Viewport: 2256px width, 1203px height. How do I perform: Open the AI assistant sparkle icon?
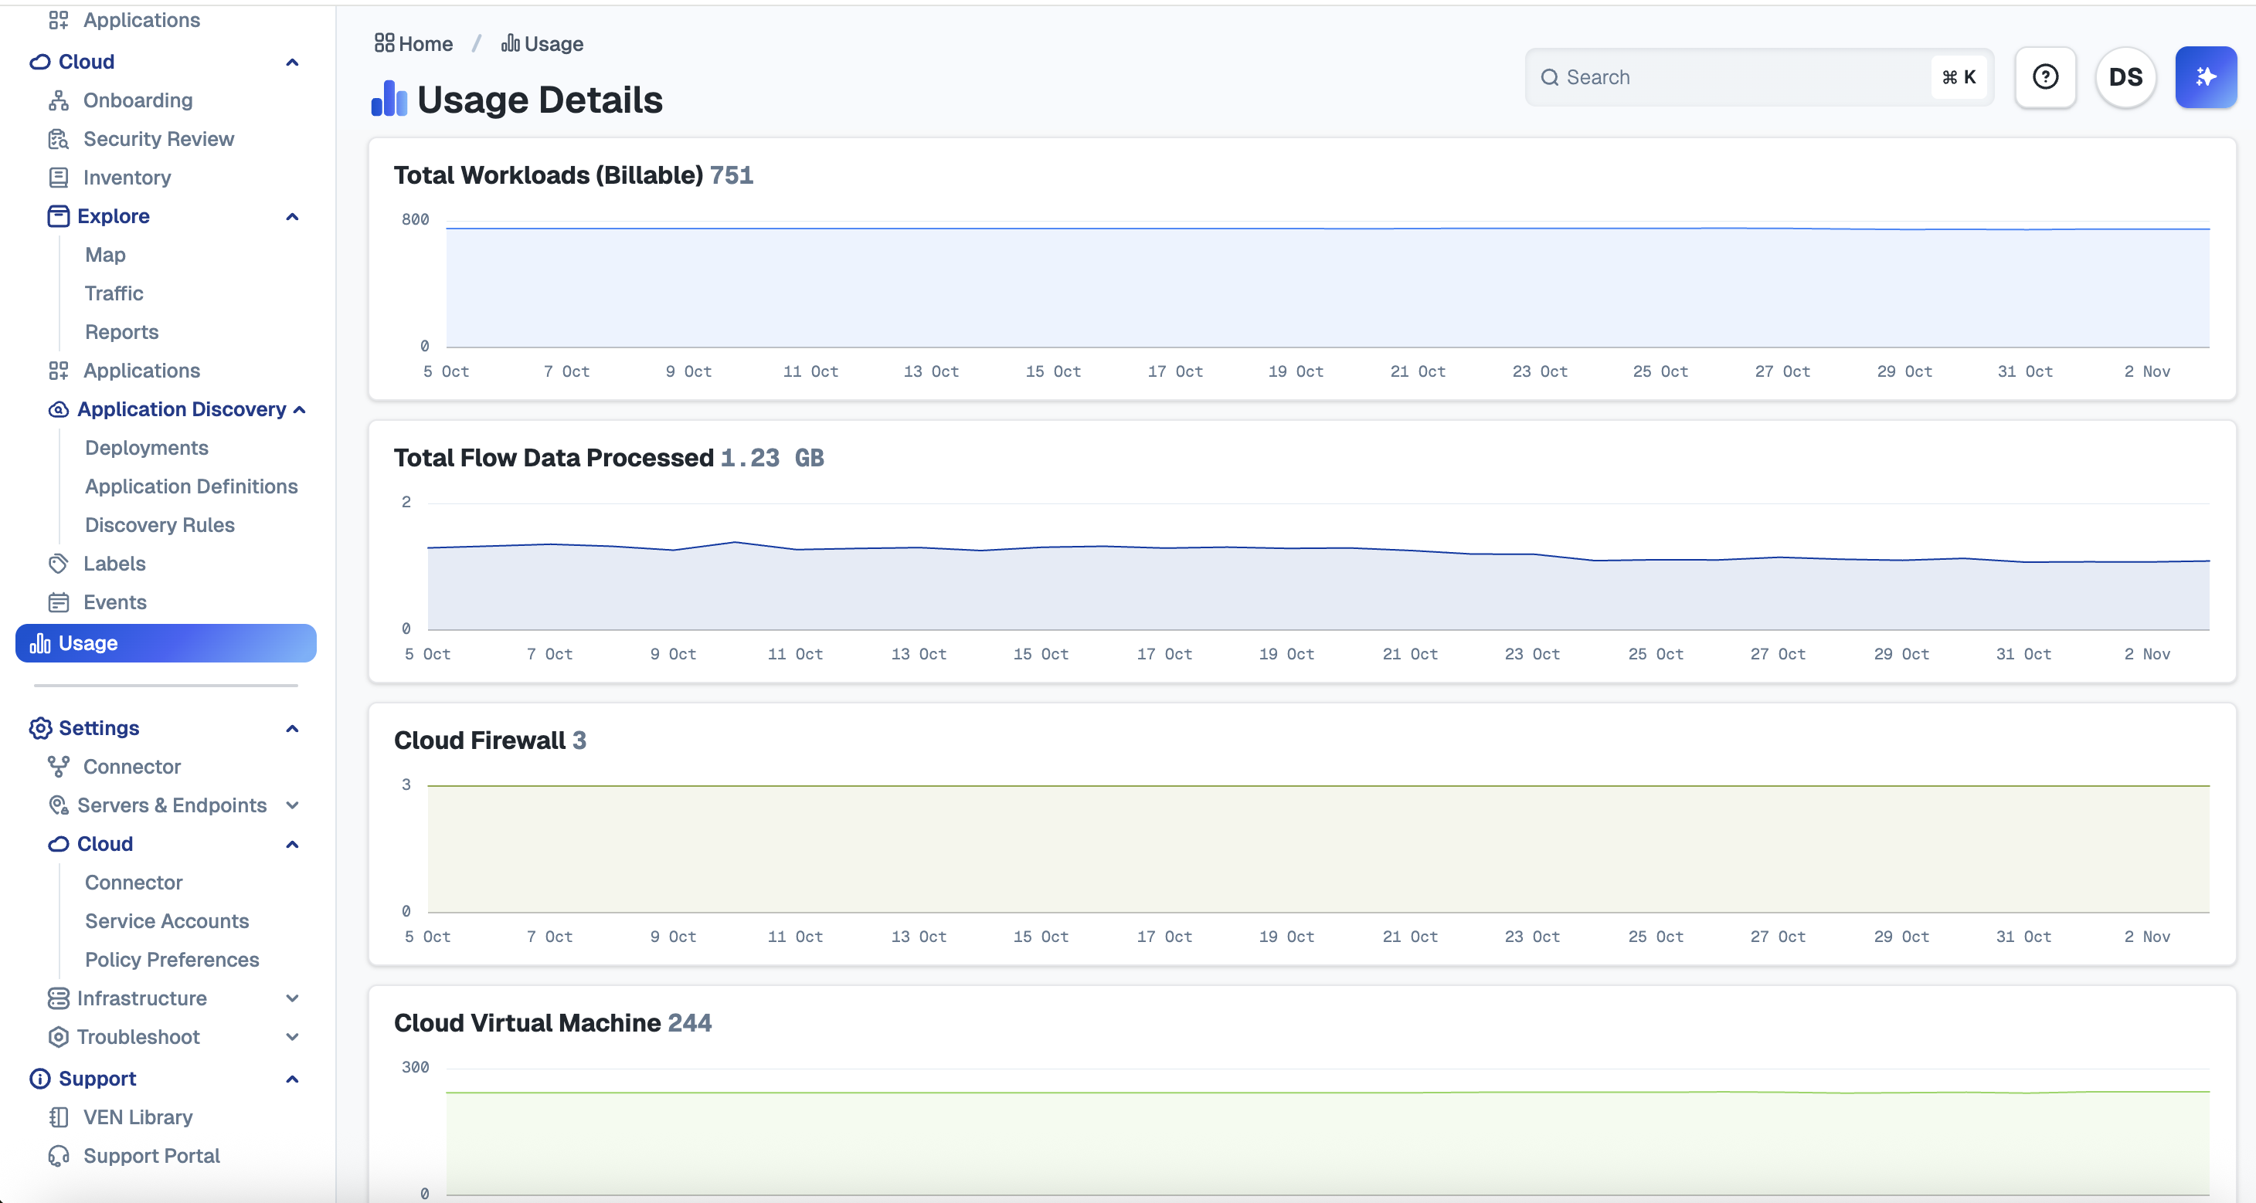tap(2206, 77)
